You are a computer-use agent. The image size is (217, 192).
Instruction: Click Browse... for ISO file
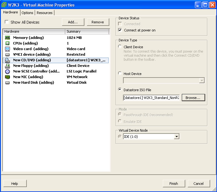(x=193, y=98)
